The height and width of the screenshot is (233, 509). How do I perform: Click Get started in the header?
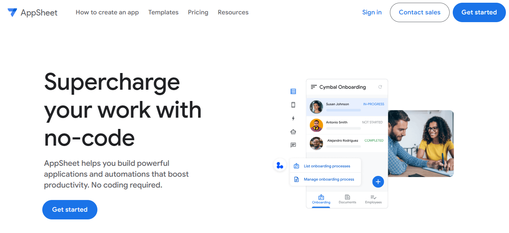pos(479,12)
